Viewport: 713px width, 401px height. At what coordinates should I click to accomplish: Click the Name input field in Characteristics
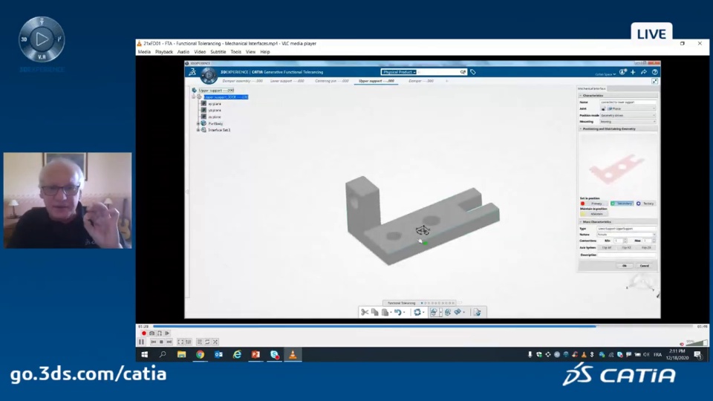pos(628,102)
